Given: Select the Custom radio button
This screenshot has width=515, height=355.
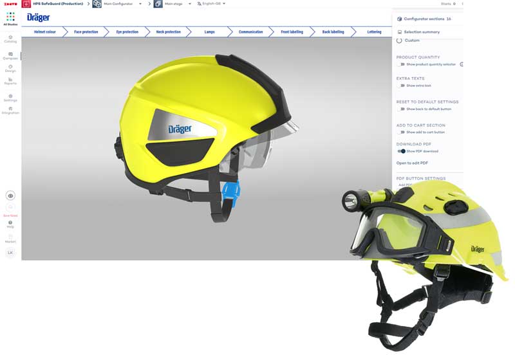Looking at the screenshot, I should coord(399,41).
